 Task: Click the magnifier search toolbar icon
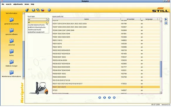38,10
